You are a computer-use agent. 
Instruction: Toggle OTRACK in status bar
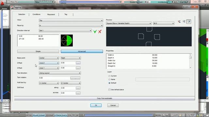(x=58, y=115)
